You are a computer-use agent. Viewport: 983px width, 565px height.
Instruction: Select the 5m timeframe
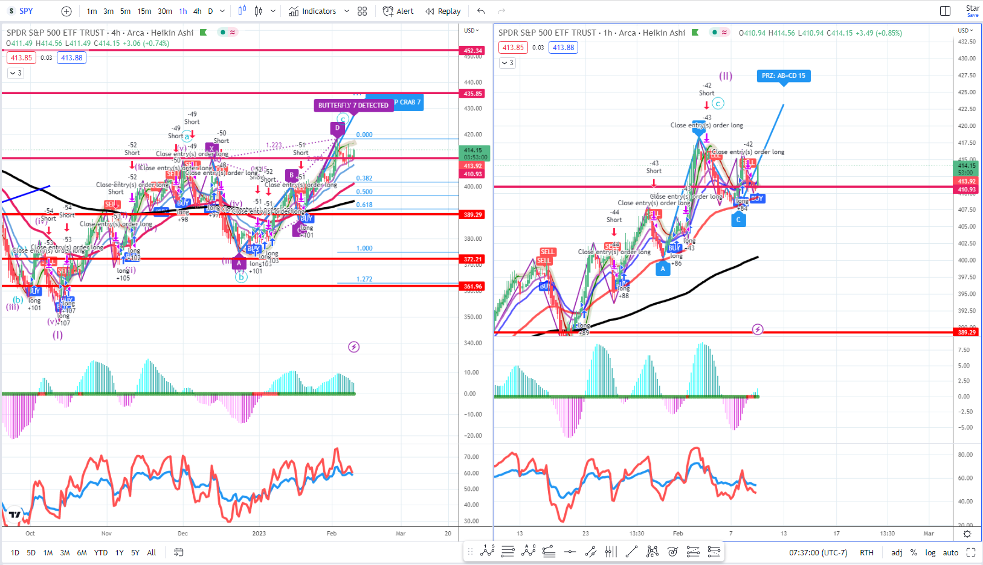[125, 11]
